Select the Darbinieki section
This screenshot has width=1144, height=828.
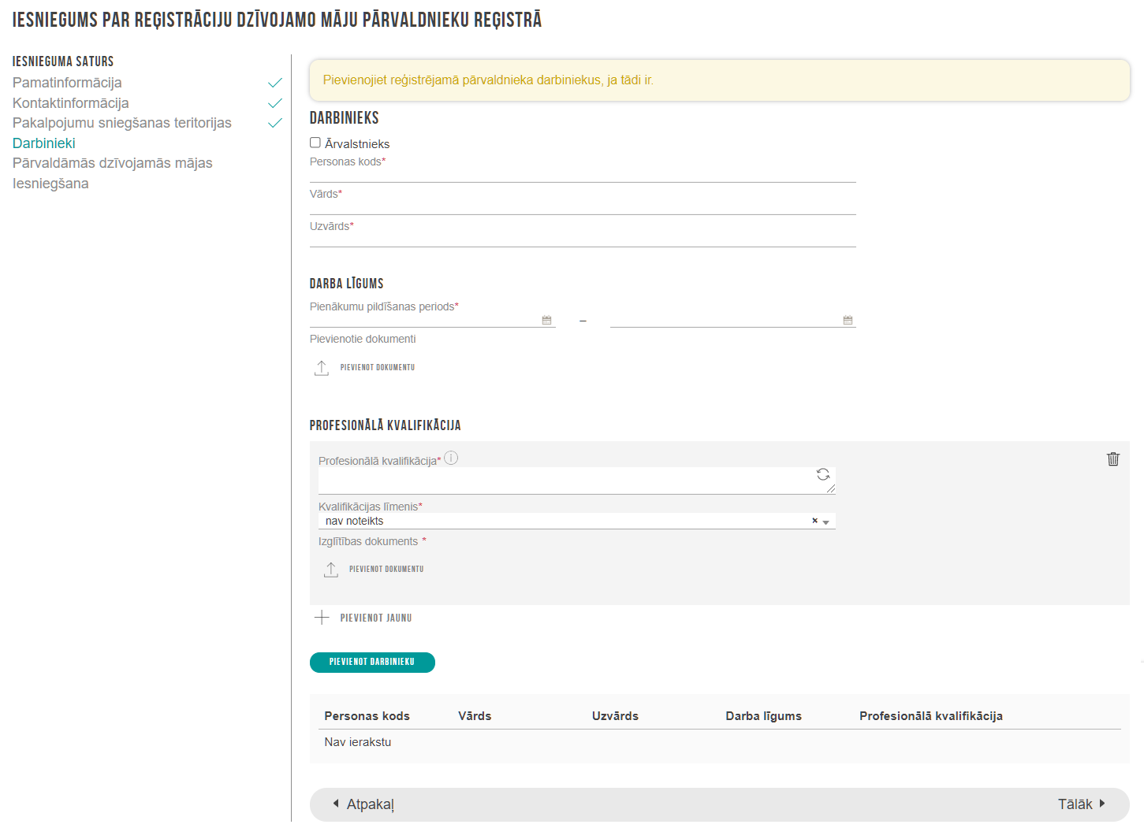(44, 143)
